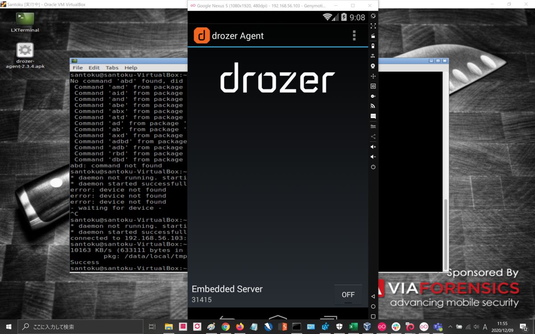The height and width of the screenshot is (334, 535).
Task: Open Task View on taskbar
Action: coord(152,327)
